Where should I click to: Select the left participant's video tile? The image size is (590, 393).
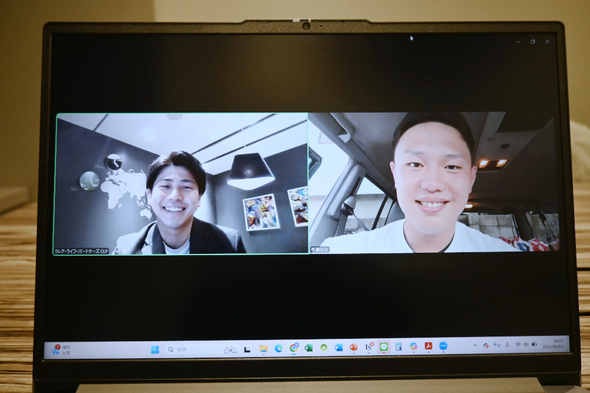pos(181,184)
